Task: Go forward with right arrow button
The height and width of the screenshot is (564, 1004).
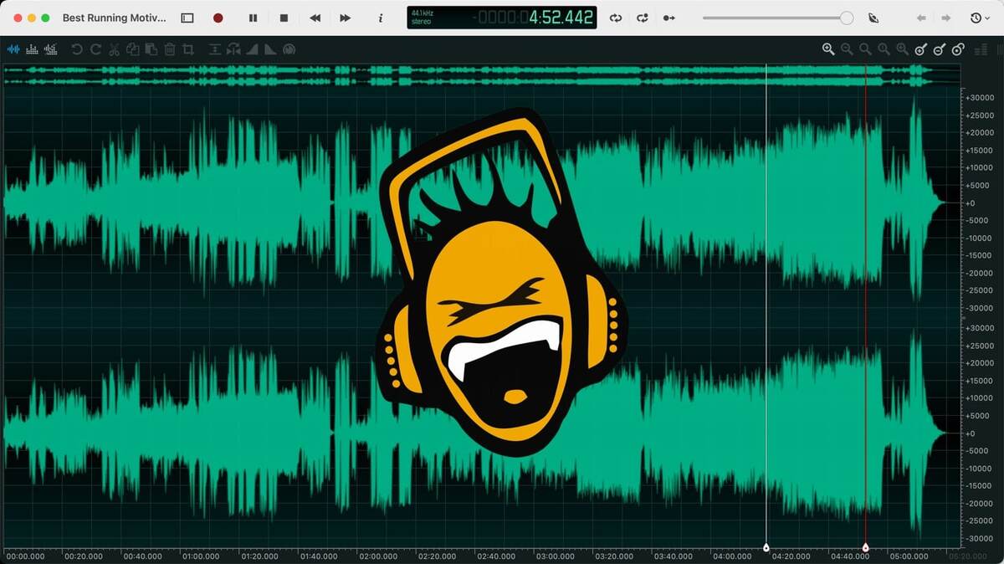Action: click(945, 18)
